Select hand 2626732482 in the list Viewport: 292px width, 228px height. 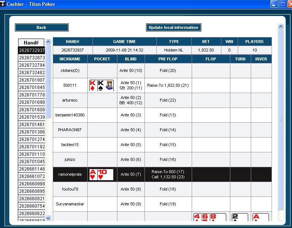pos(32,73)
